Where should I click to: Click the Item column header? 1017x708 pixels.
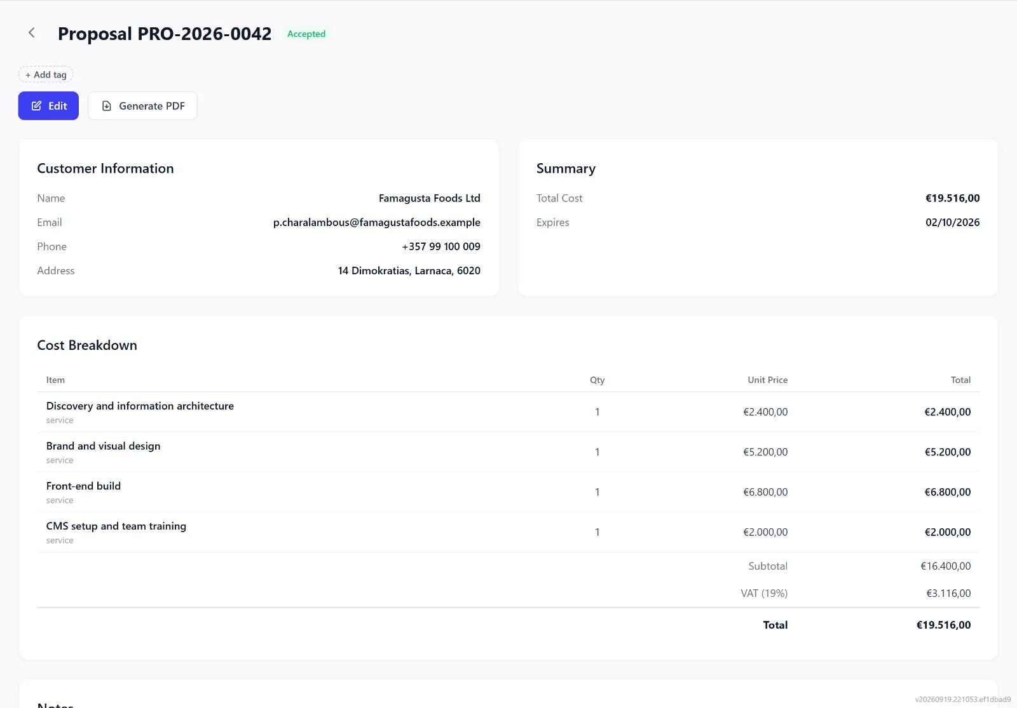pyautogui.click(x=55, y=380)
